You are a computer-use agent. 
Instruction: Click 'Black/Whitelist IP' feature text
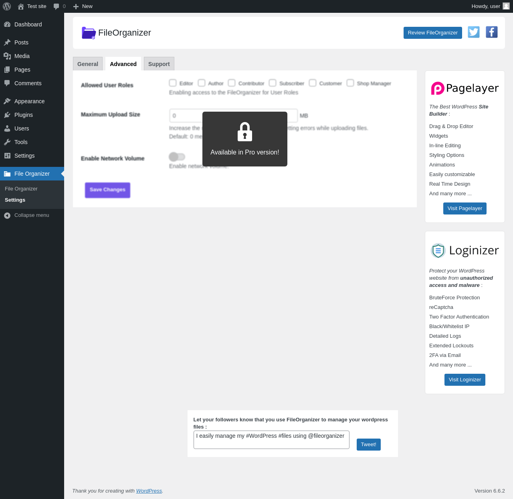pyautogui.click(x=449, y=327)
